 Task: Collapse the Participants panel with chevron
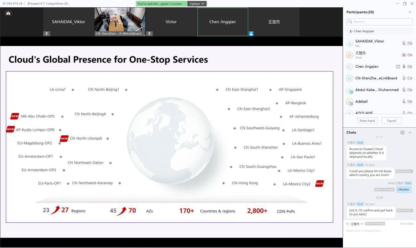410,12
